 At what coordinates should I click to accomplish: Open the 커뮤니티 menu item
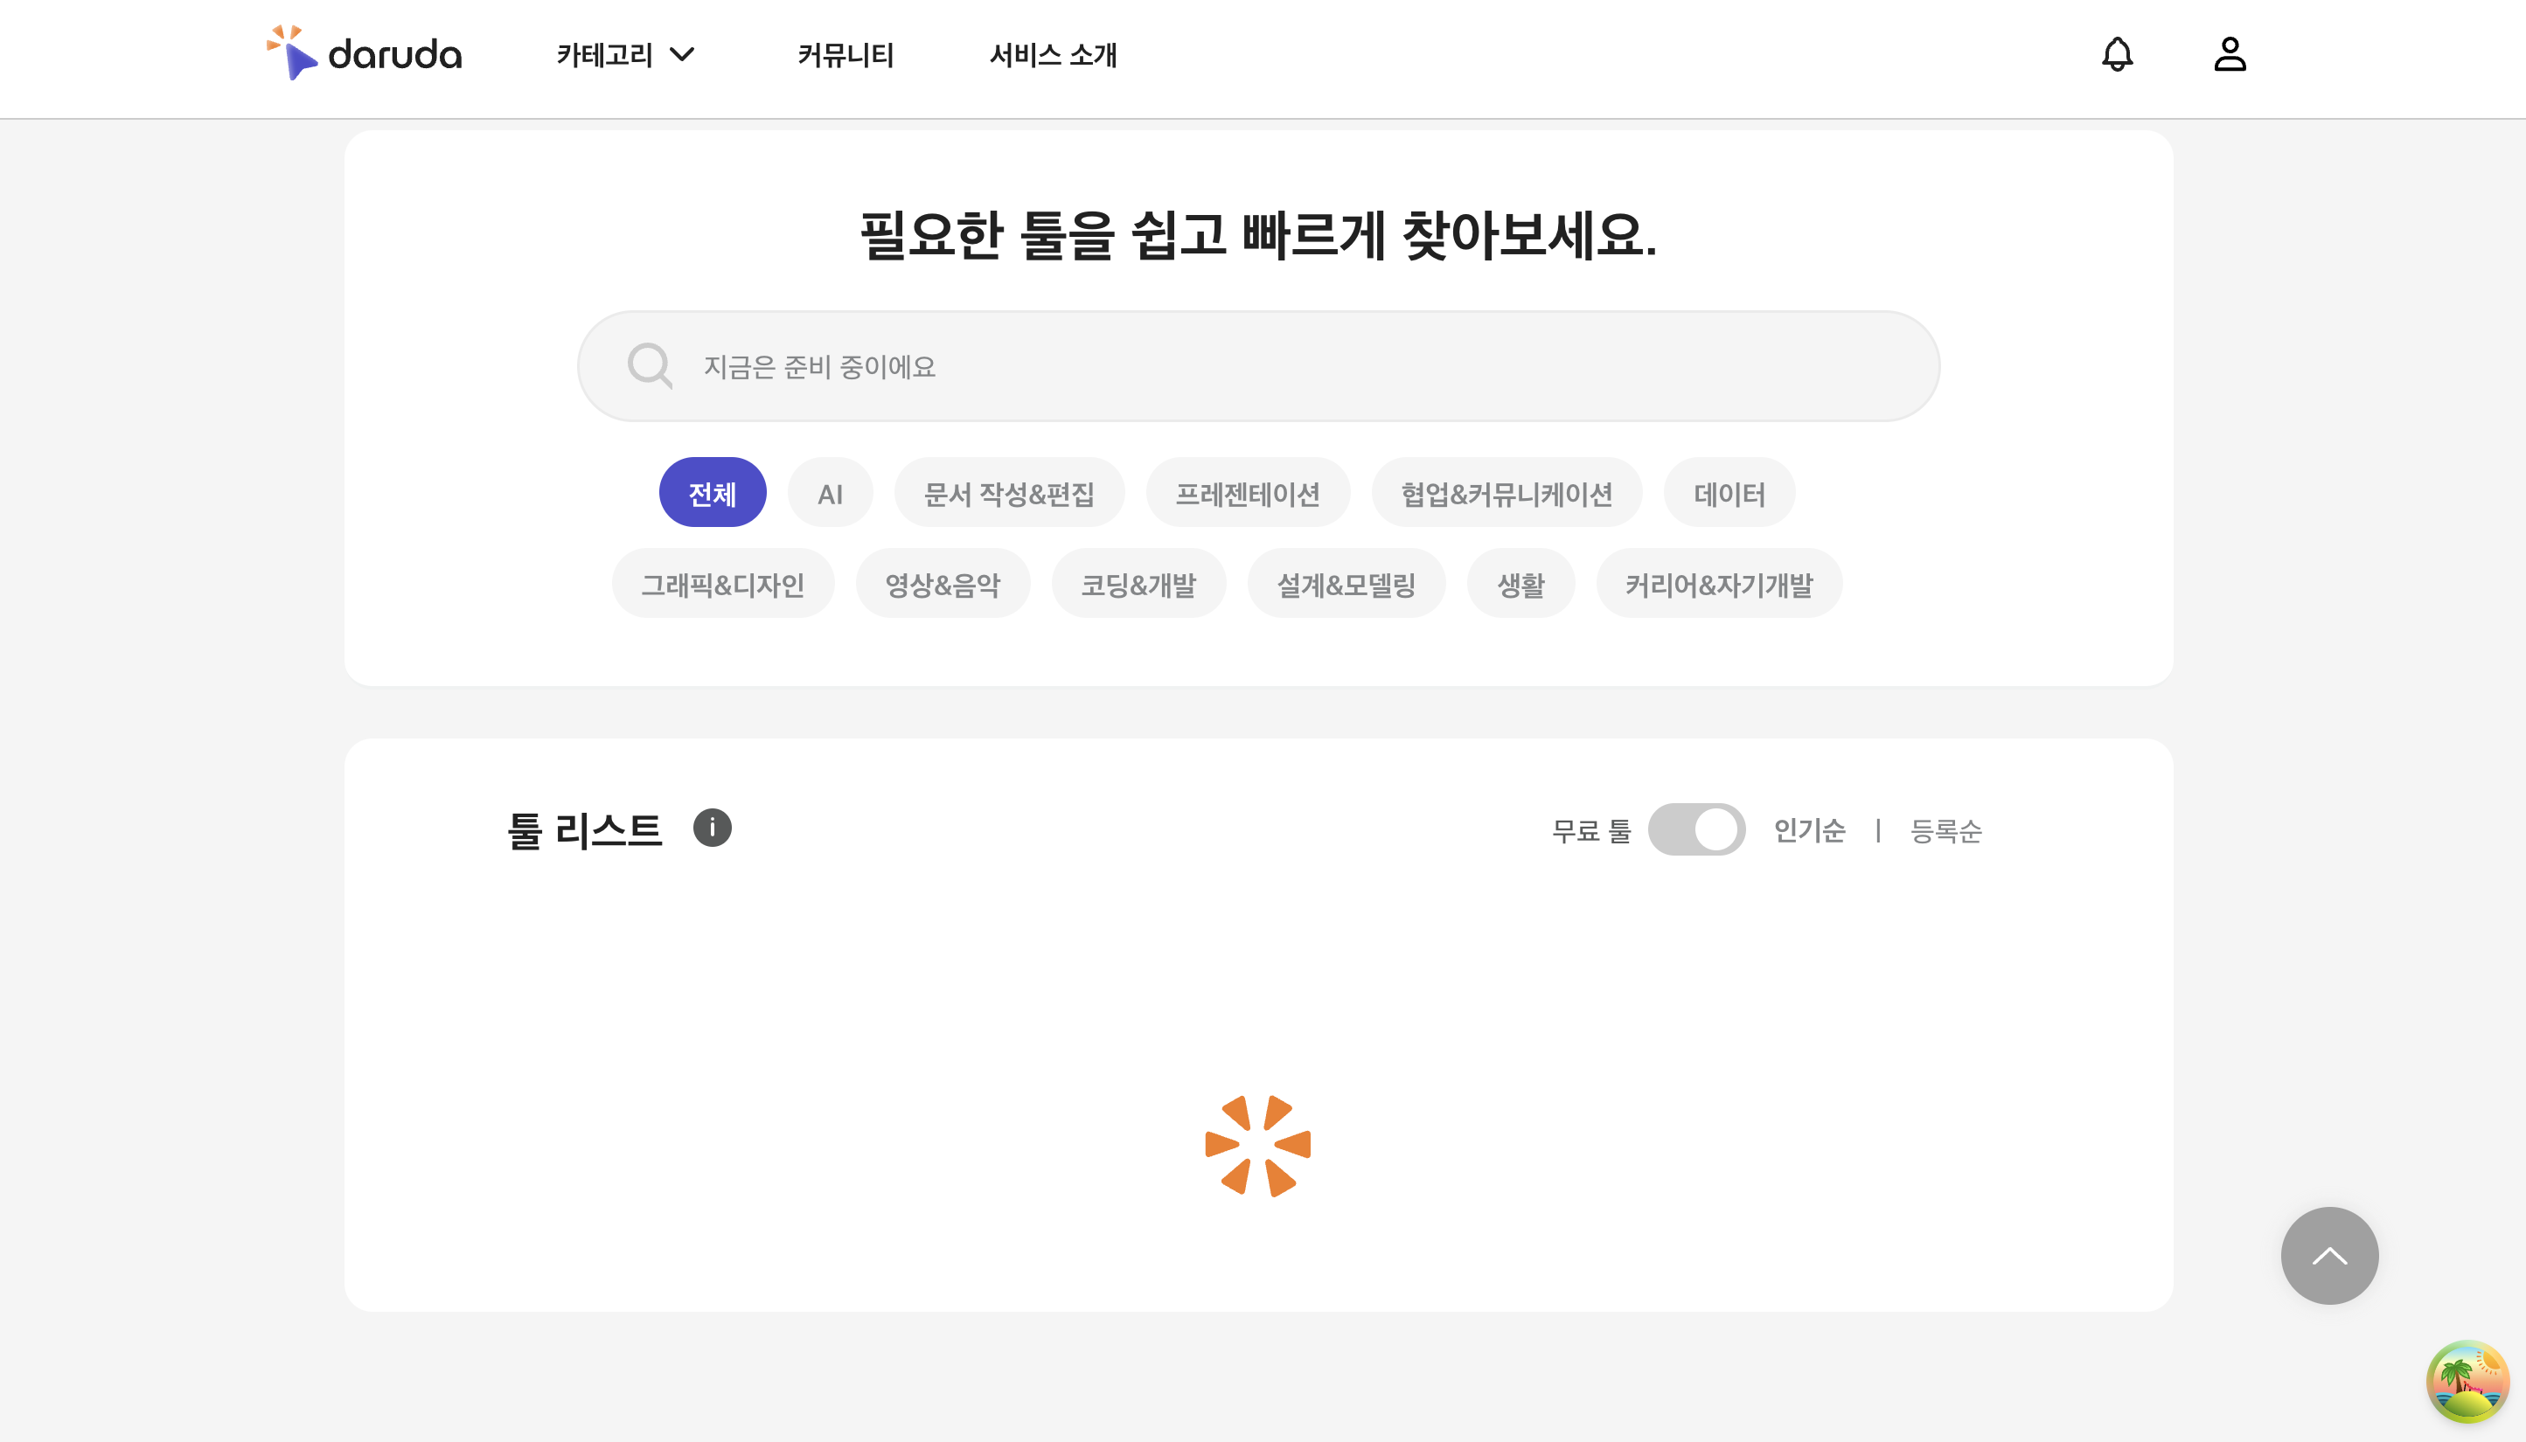[845, 55]
